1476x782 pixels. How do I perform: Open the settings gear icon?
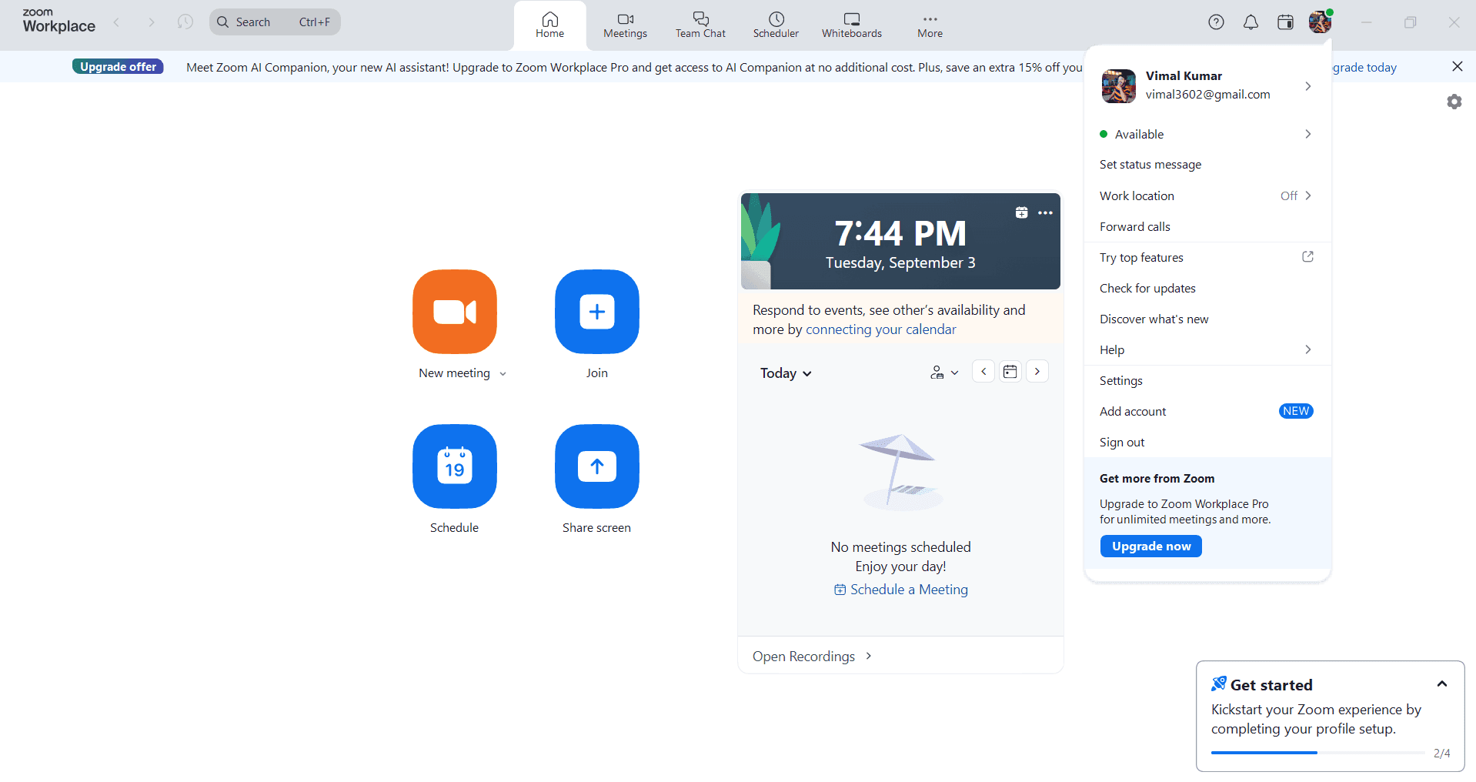(1454, 102)
